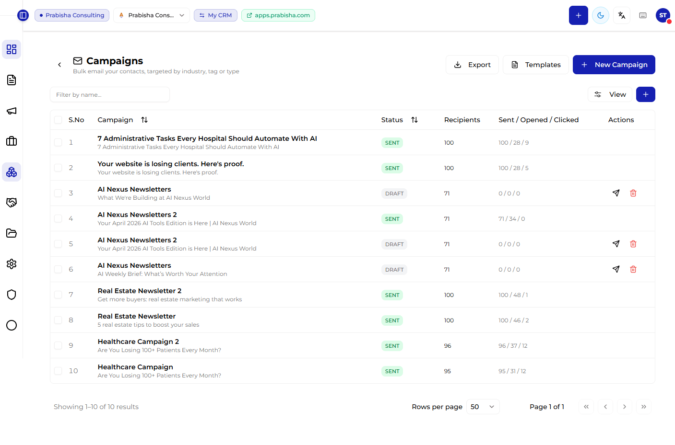Open Templates
This screenshot has width=675, height=445.
(x=536, y=65)
